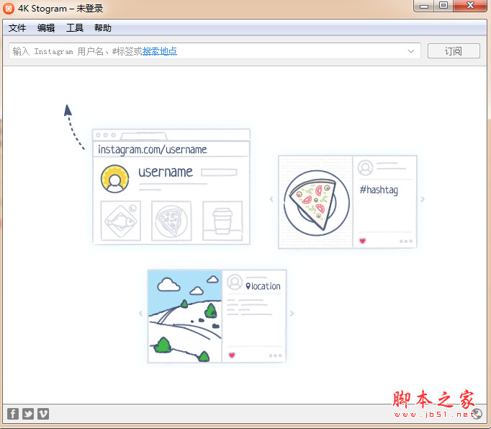Open the 编辑 menu
The height and width of the screenshot is (429, 491).
[x=46, y=28]
